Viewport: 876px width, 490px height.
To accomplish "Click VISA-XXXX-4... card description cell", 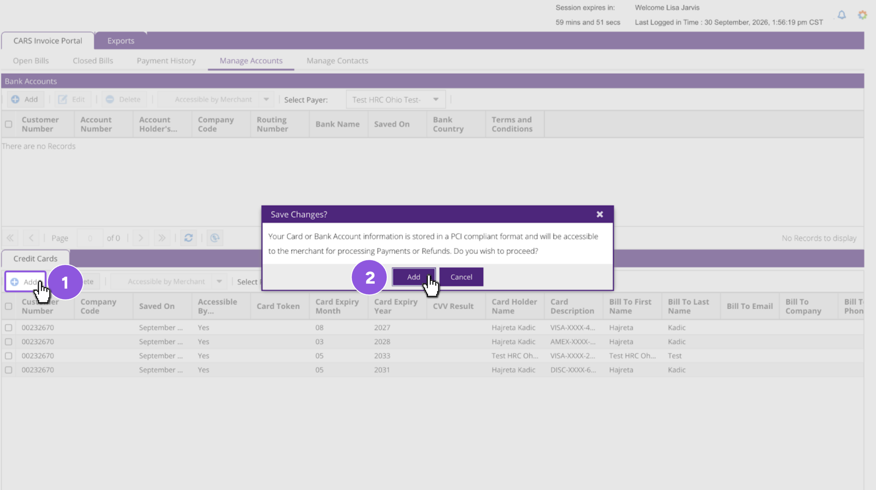I will [x=572, y=328].
